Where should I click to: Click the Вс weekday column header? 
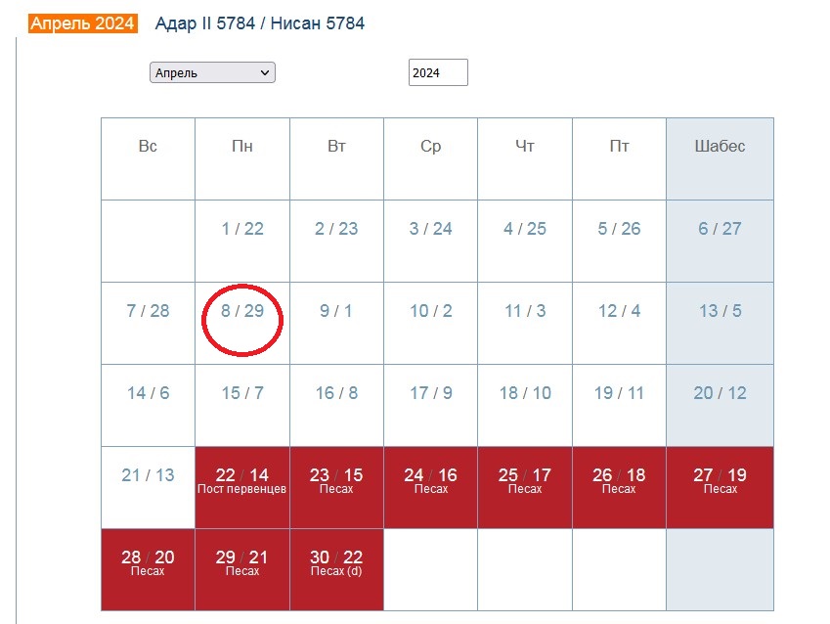[148, 147]
